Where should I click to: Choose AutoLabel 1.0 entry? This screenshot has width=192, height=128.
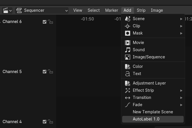146,119
